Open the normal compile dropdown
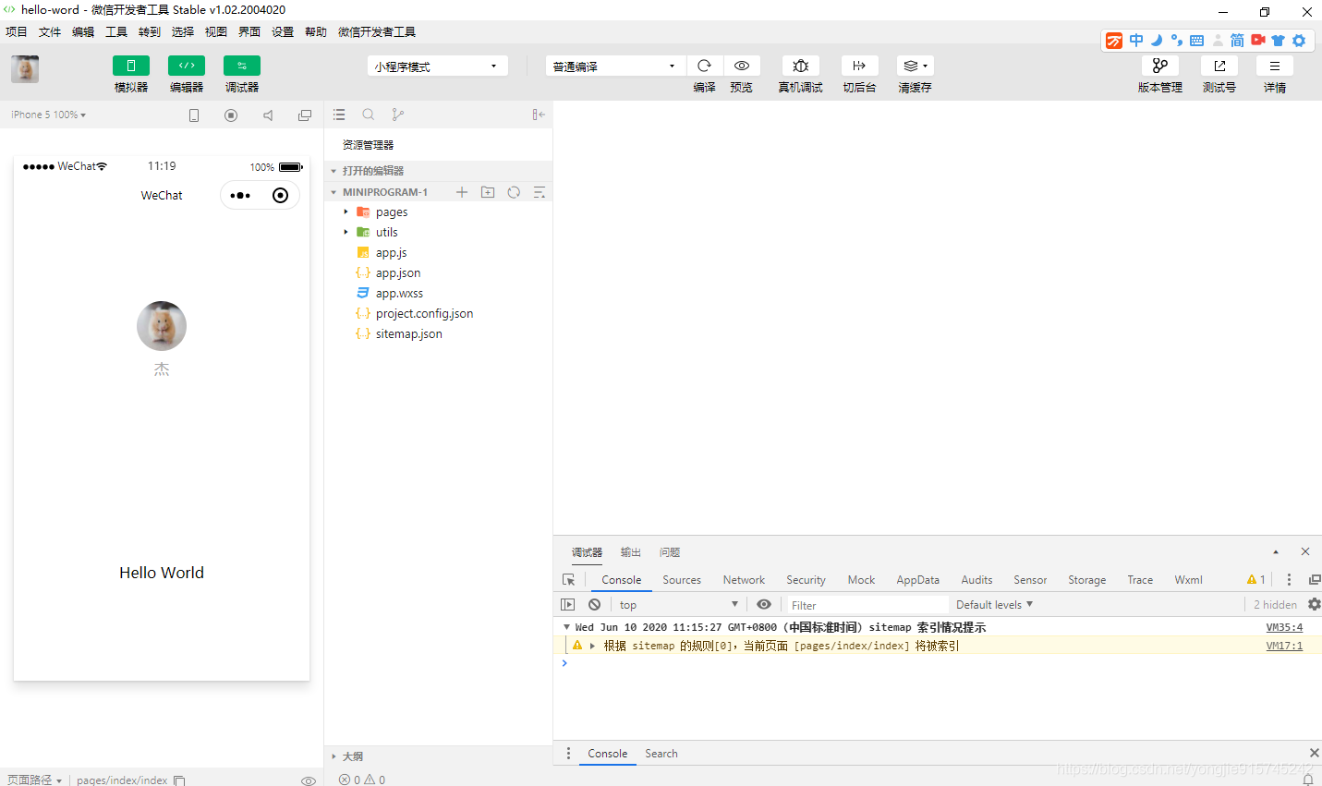 tap(615, 67)
